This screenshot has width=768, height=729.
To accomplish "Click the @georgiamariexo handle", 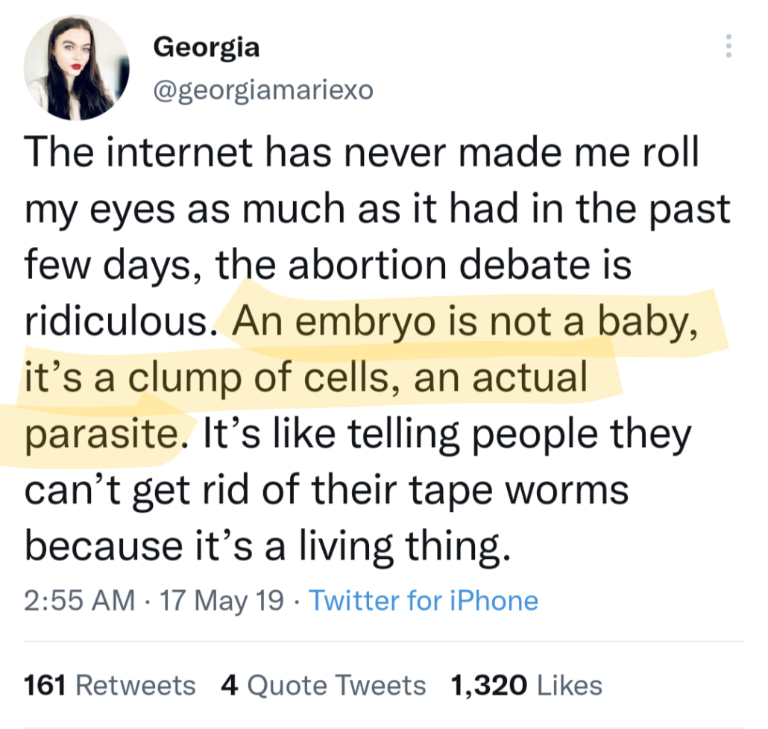I will click(262, 91).
